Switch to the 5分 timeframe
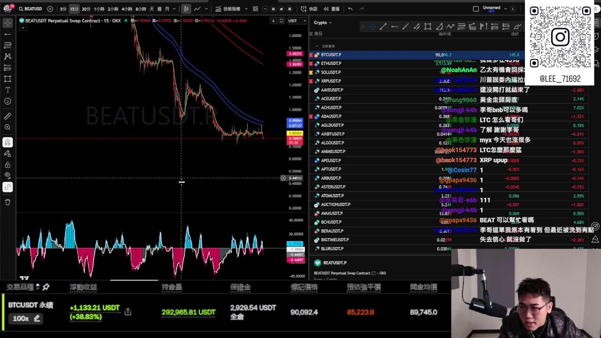The height and width of the screenshot is (338, 601). pyautogui.click(x=63, y=9)
